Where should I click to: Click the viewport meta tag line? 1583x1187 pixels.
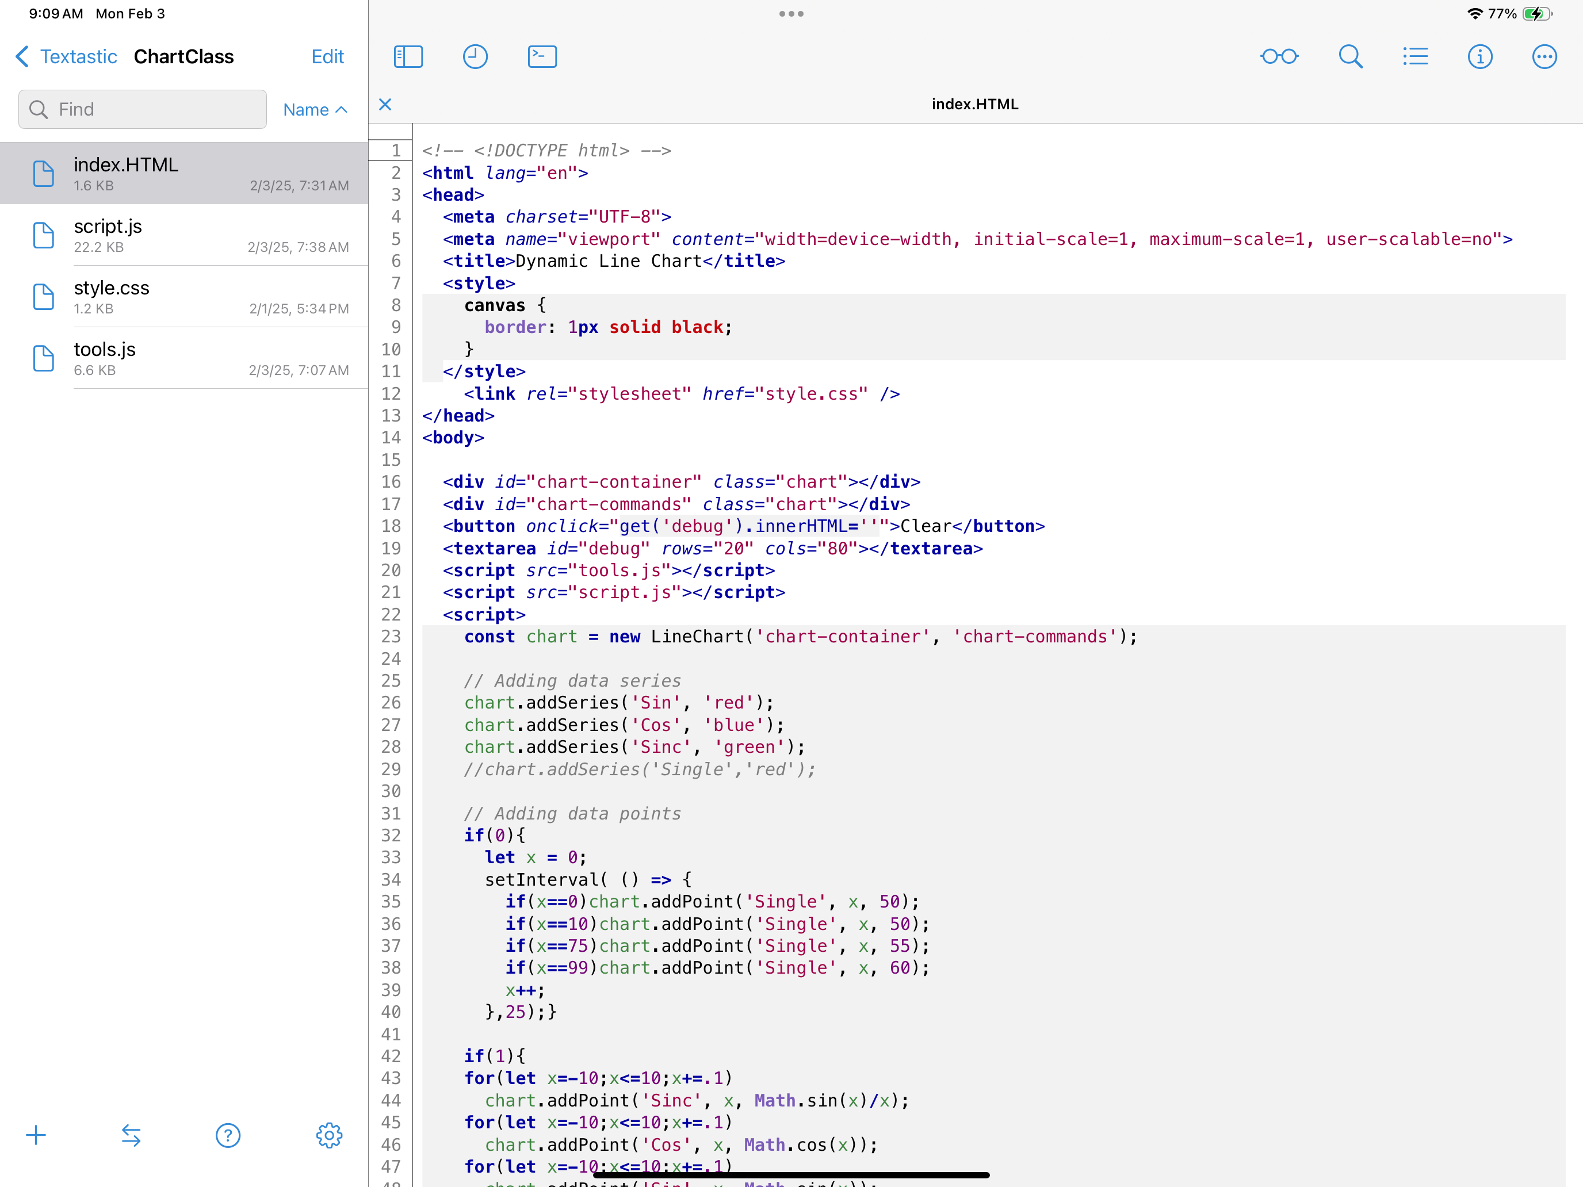[x=977, y=239]
